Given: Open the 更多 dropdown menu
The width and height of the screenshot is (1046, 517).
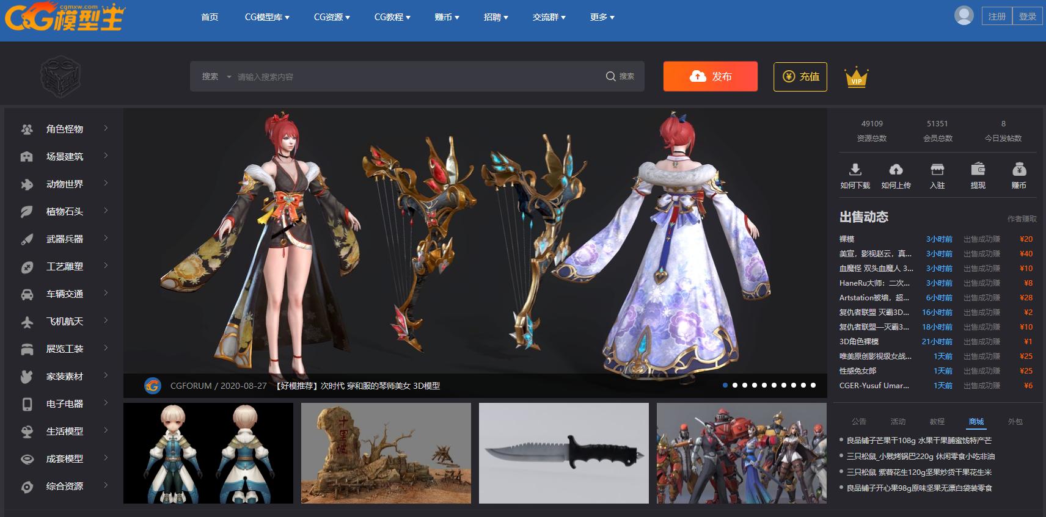Looking at the screenshot, I should (602, 17).
